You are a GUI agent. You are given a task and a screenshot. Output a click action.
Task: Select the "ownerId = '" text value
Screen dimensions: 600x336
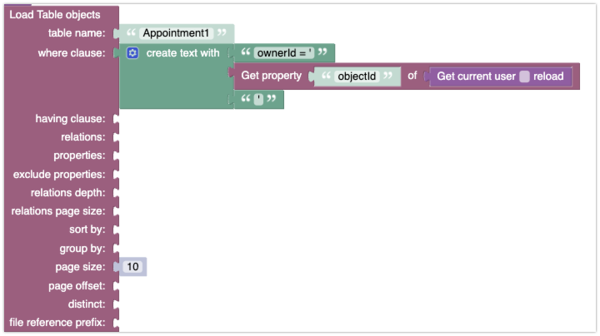[x=283, y=53]
